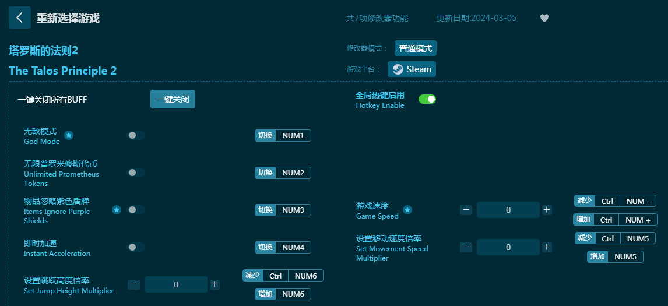Image resolution: width=668 pixels, height=306 pixels.
Task: Click the star badge next to Game Speed
Action: coord(407,210)
